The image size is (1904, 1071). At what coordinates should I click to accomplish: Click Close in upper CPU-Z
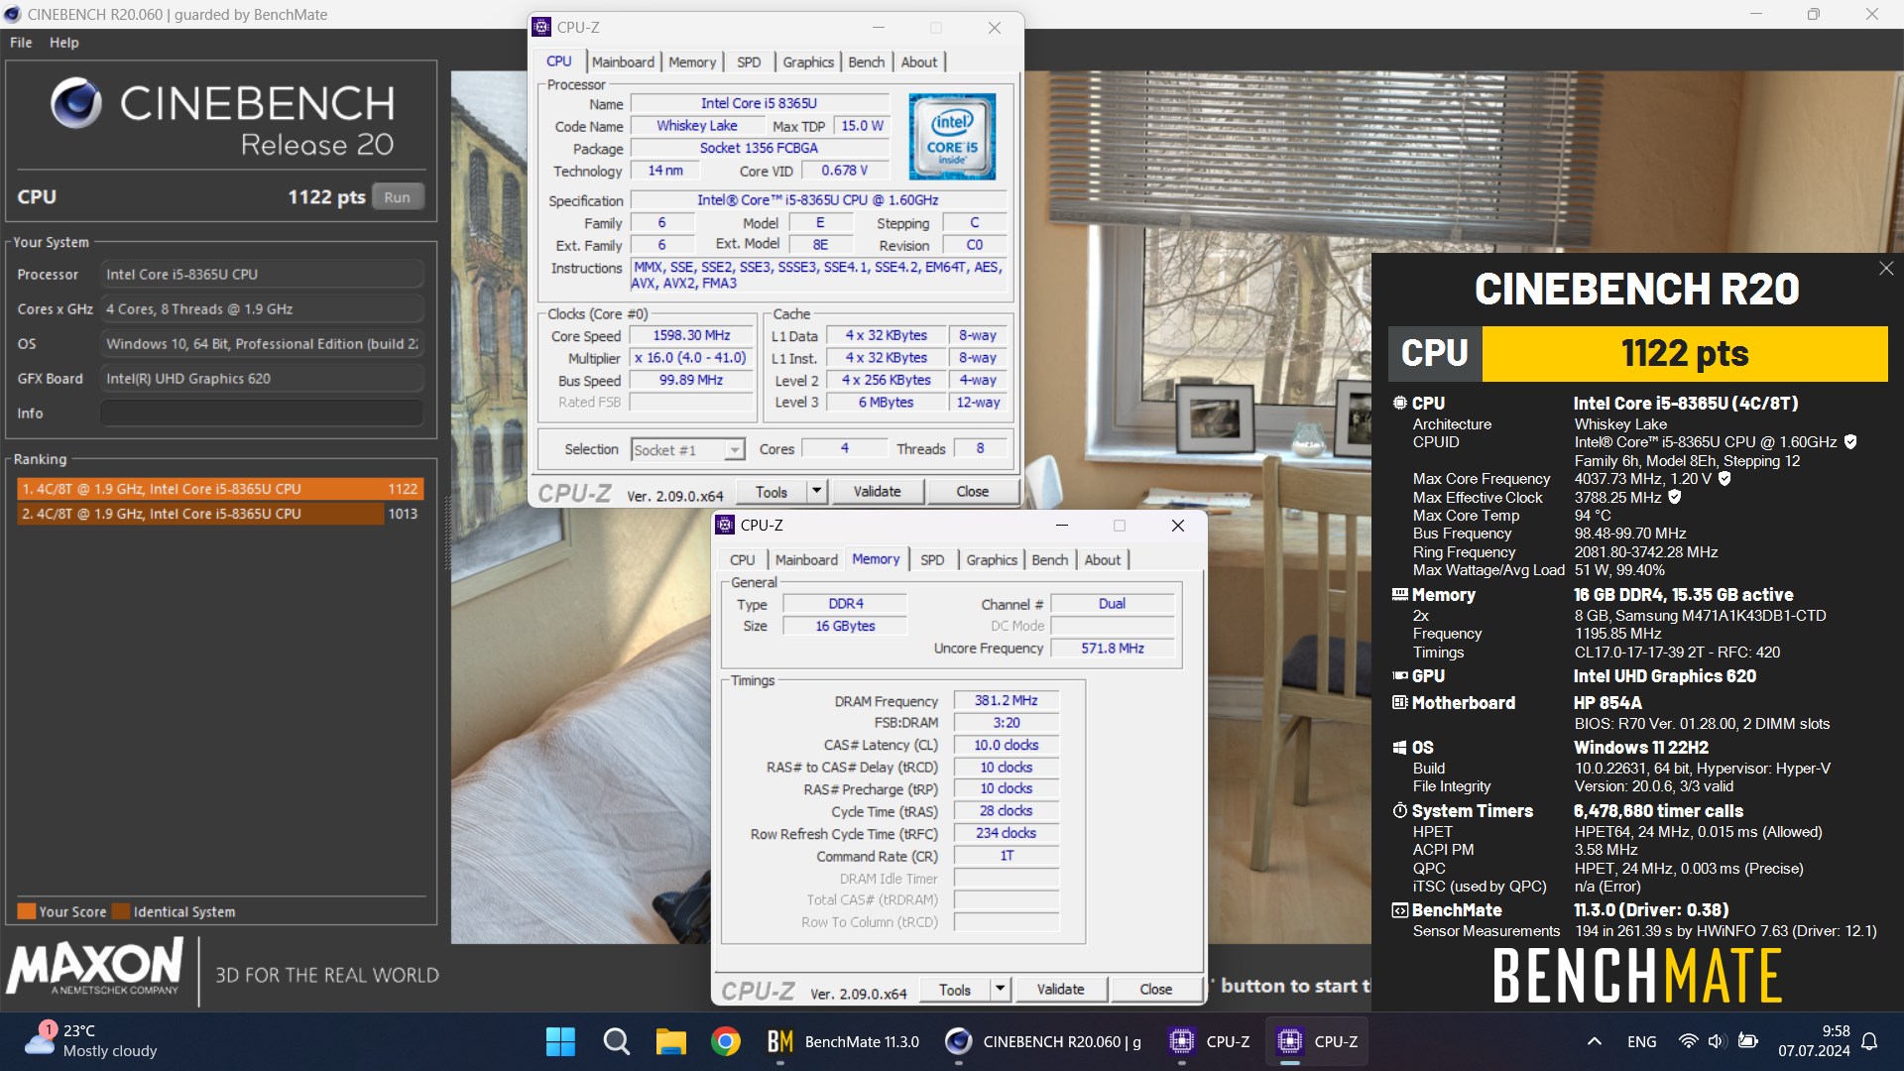[x=972, y=491]
